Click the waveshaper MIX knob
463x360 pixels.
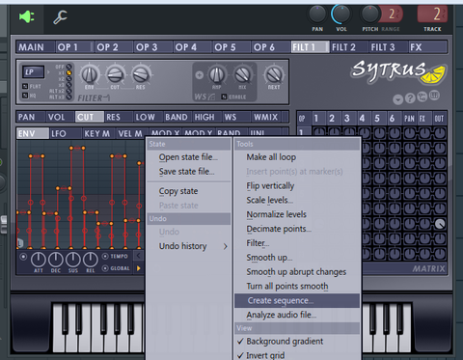[242, 75]
